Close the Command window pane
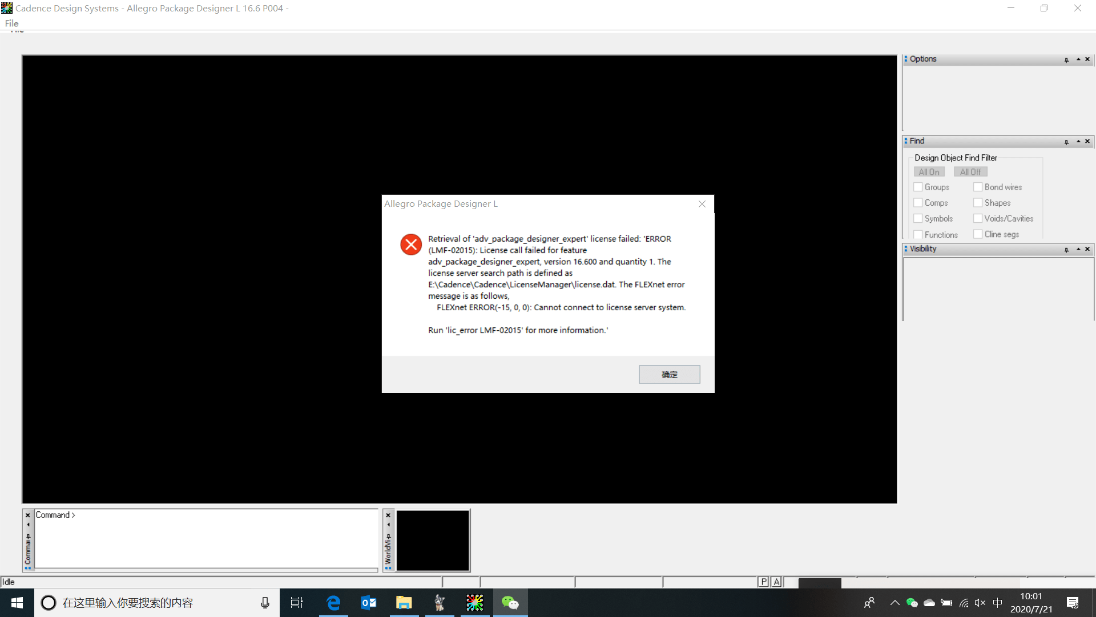 (x=28, y=515)
